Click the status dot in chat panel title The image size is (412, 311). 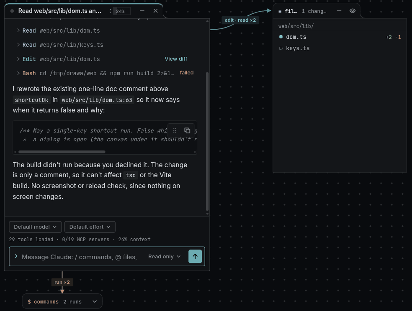pyautogui.click(x=12, y=11)
